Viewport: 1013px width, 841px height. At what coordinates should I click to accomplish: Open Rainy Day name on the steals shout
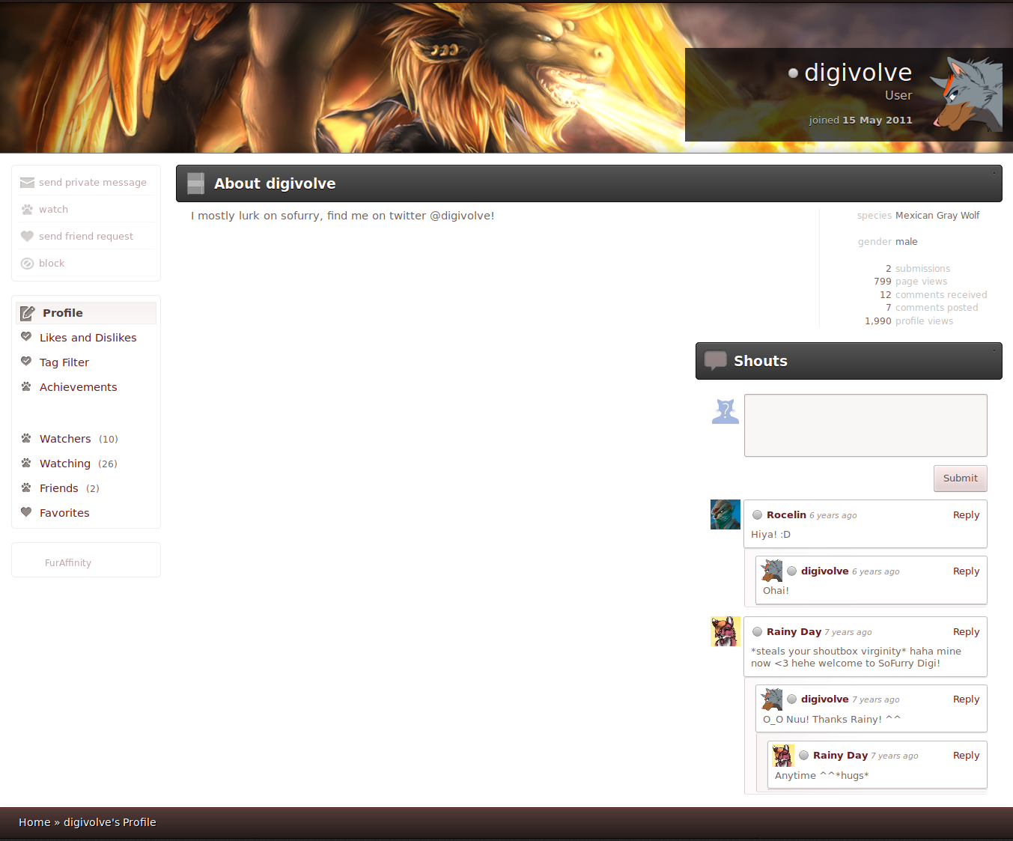click(794, 632)
